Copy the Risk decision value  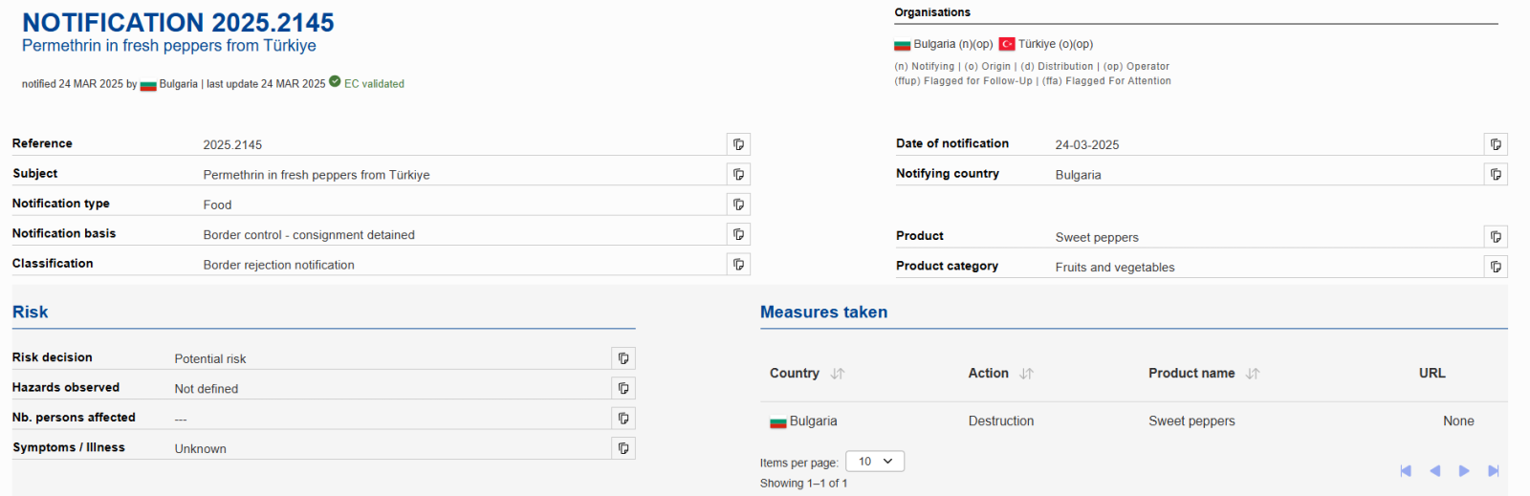(x=623, y=358)
